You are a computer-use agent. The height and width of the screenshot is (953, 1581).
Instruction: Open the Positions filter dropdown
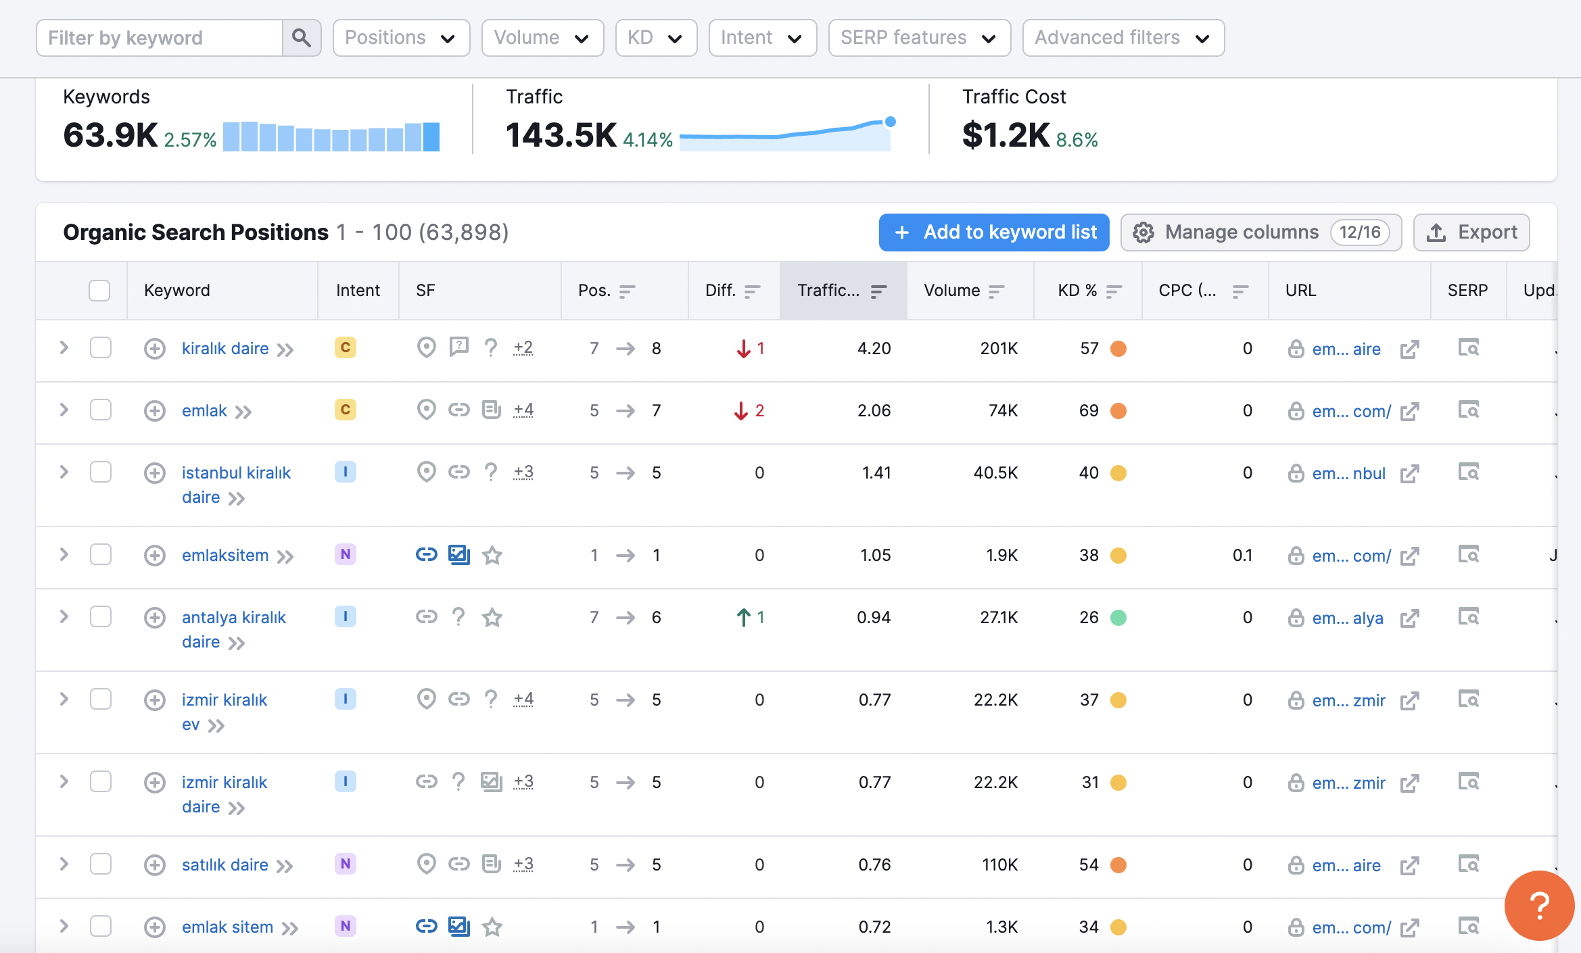[401, 38]
